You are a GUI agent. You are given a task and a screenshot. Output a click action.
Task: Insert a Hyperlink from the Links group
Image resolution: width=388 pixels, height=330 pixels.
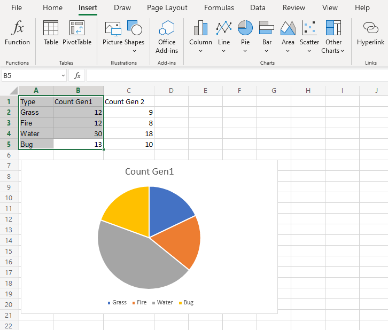370,29
